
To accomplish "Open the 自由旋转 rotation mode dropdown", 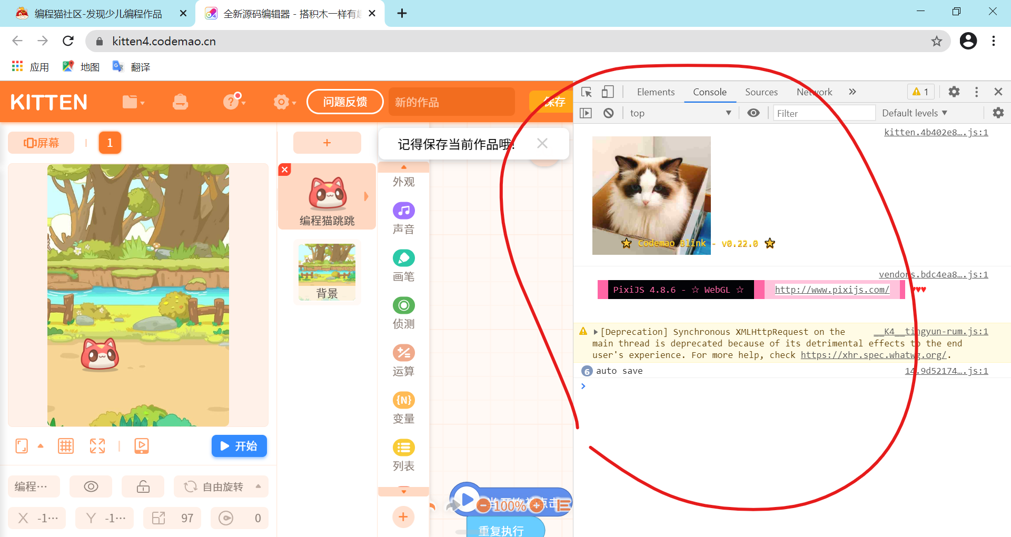I will 221,486.
